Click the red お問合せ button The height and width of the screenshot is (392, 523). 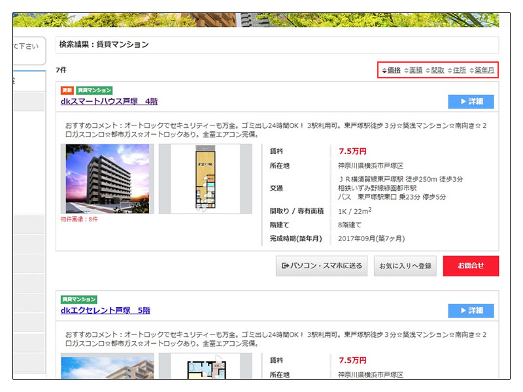(x=471, y=266)
